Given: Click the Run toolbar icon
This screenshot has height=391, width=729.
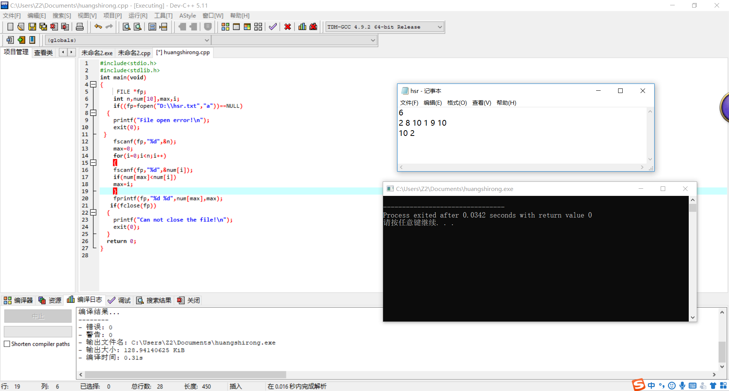Looking at the screenshot, I should 237,27.
